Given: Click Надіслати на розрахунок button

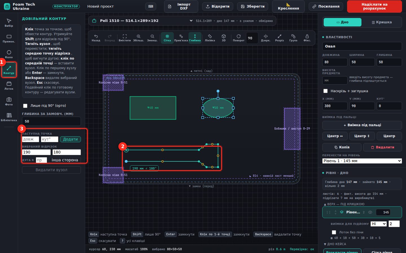Looking at the screenshot, I should (x=374, y=6).
